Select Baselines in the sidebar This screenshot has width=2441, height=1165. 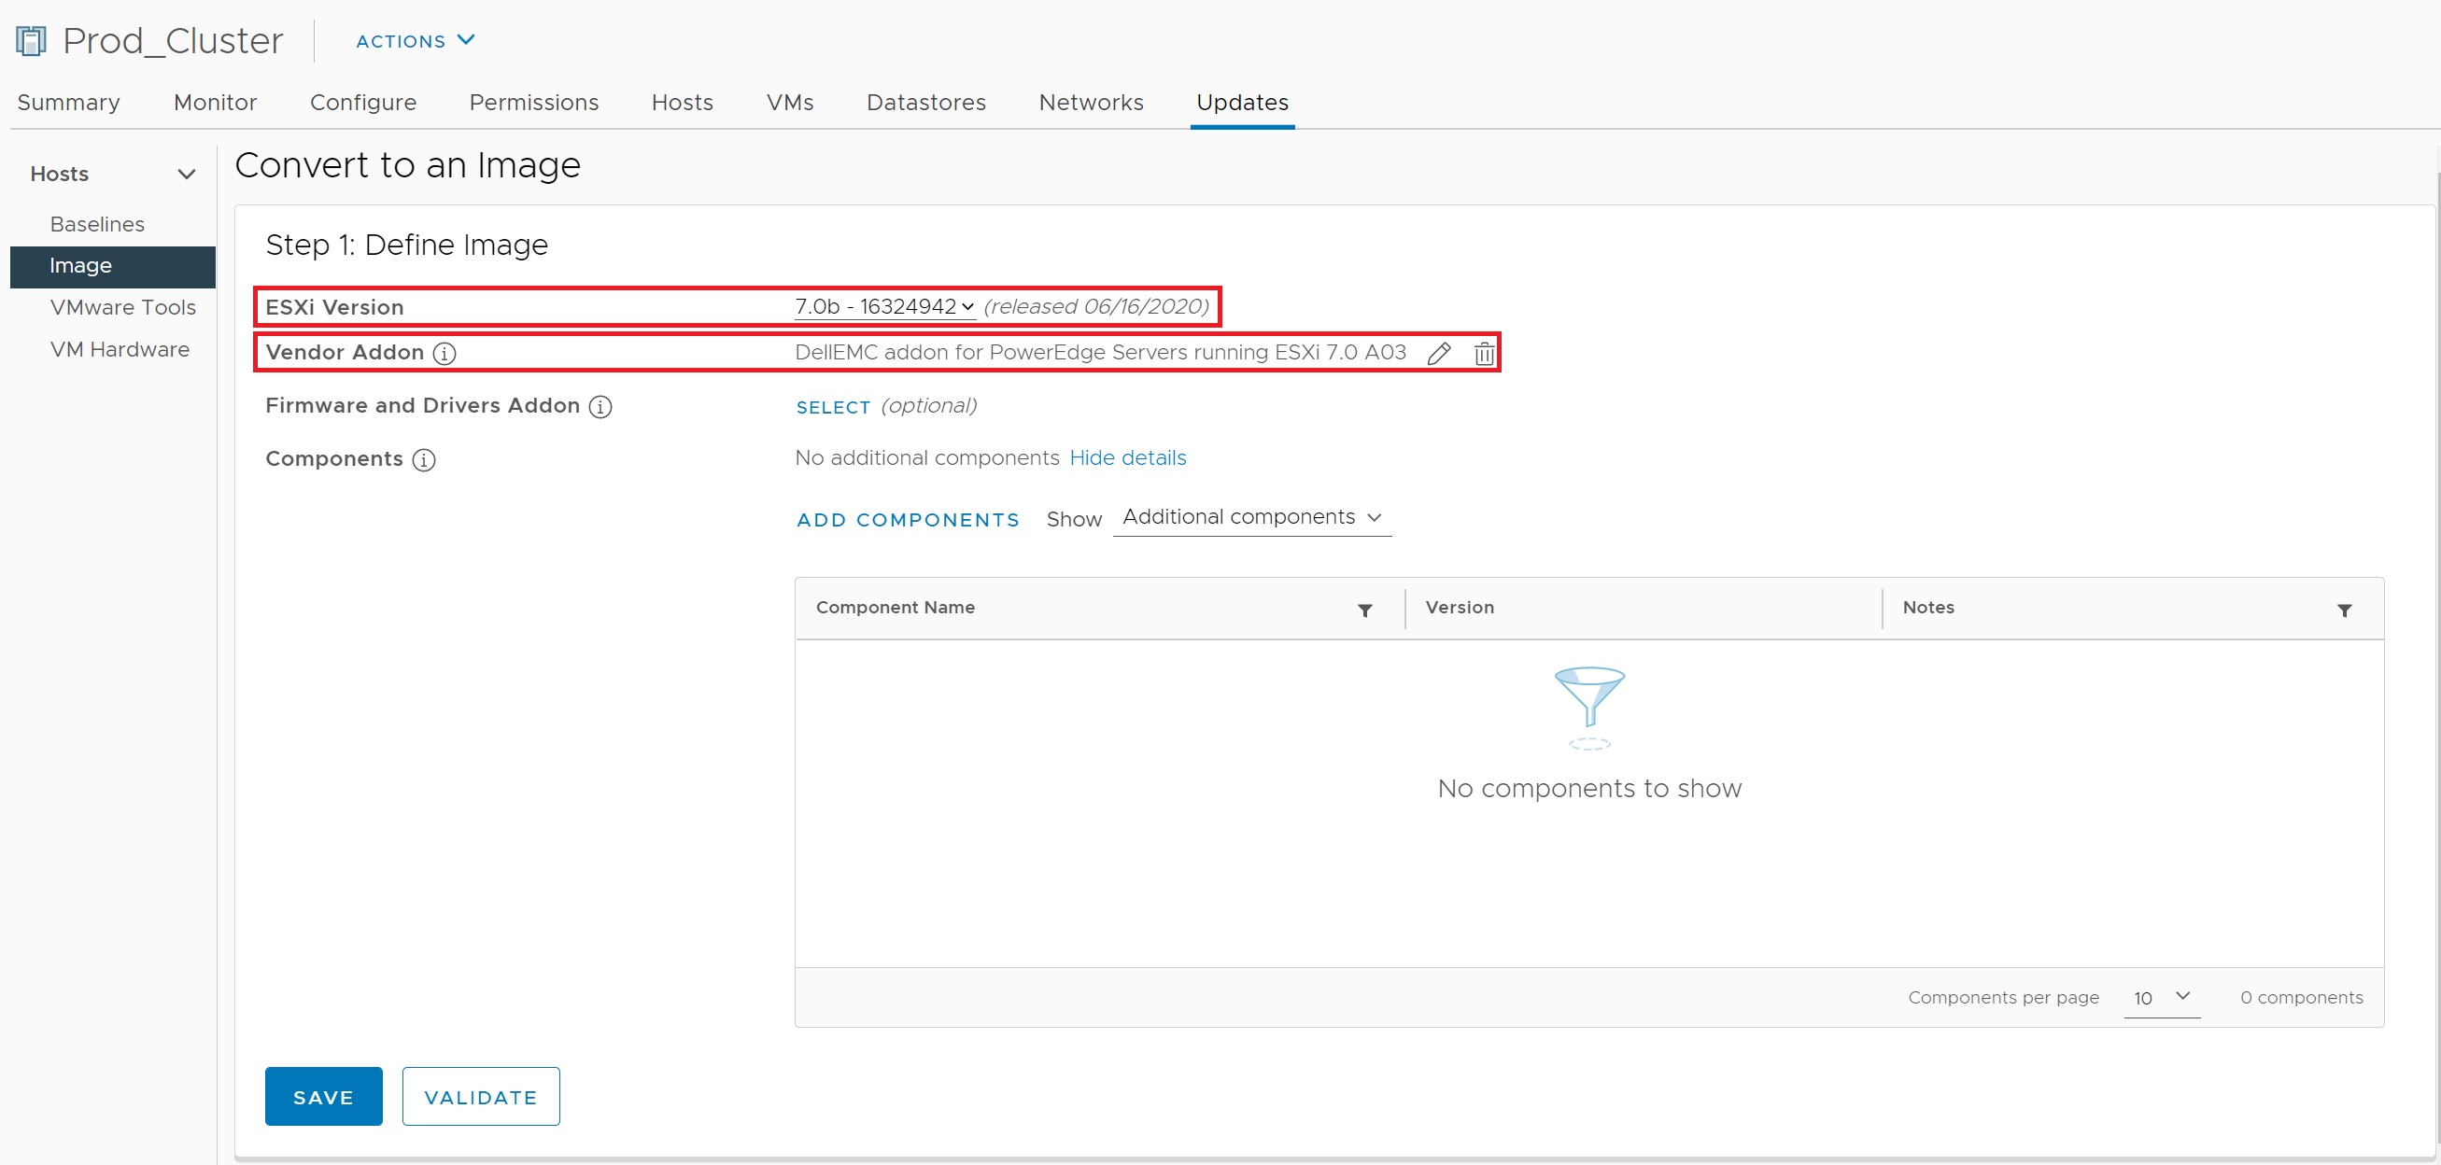98,224
